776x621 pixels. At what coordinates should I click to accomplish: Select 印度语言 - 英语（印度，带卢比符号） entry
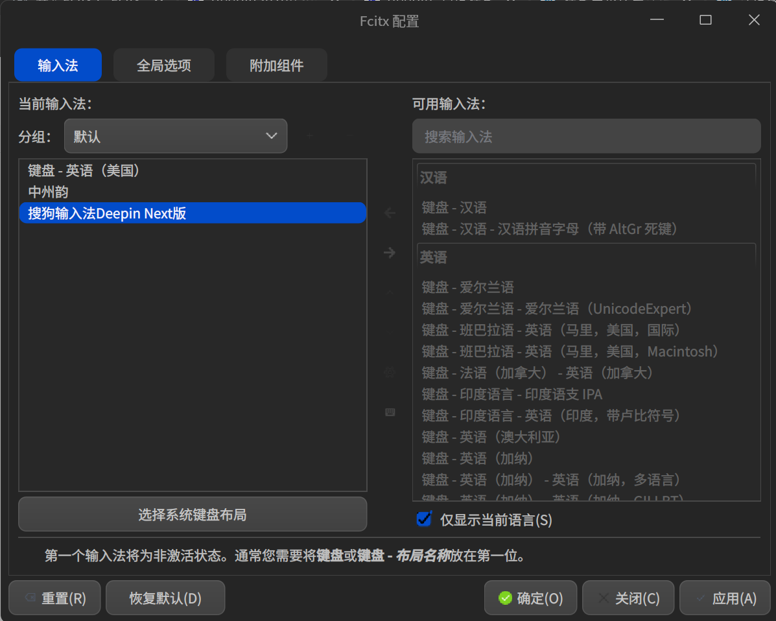pyautogui.click(x=587, y=415)
